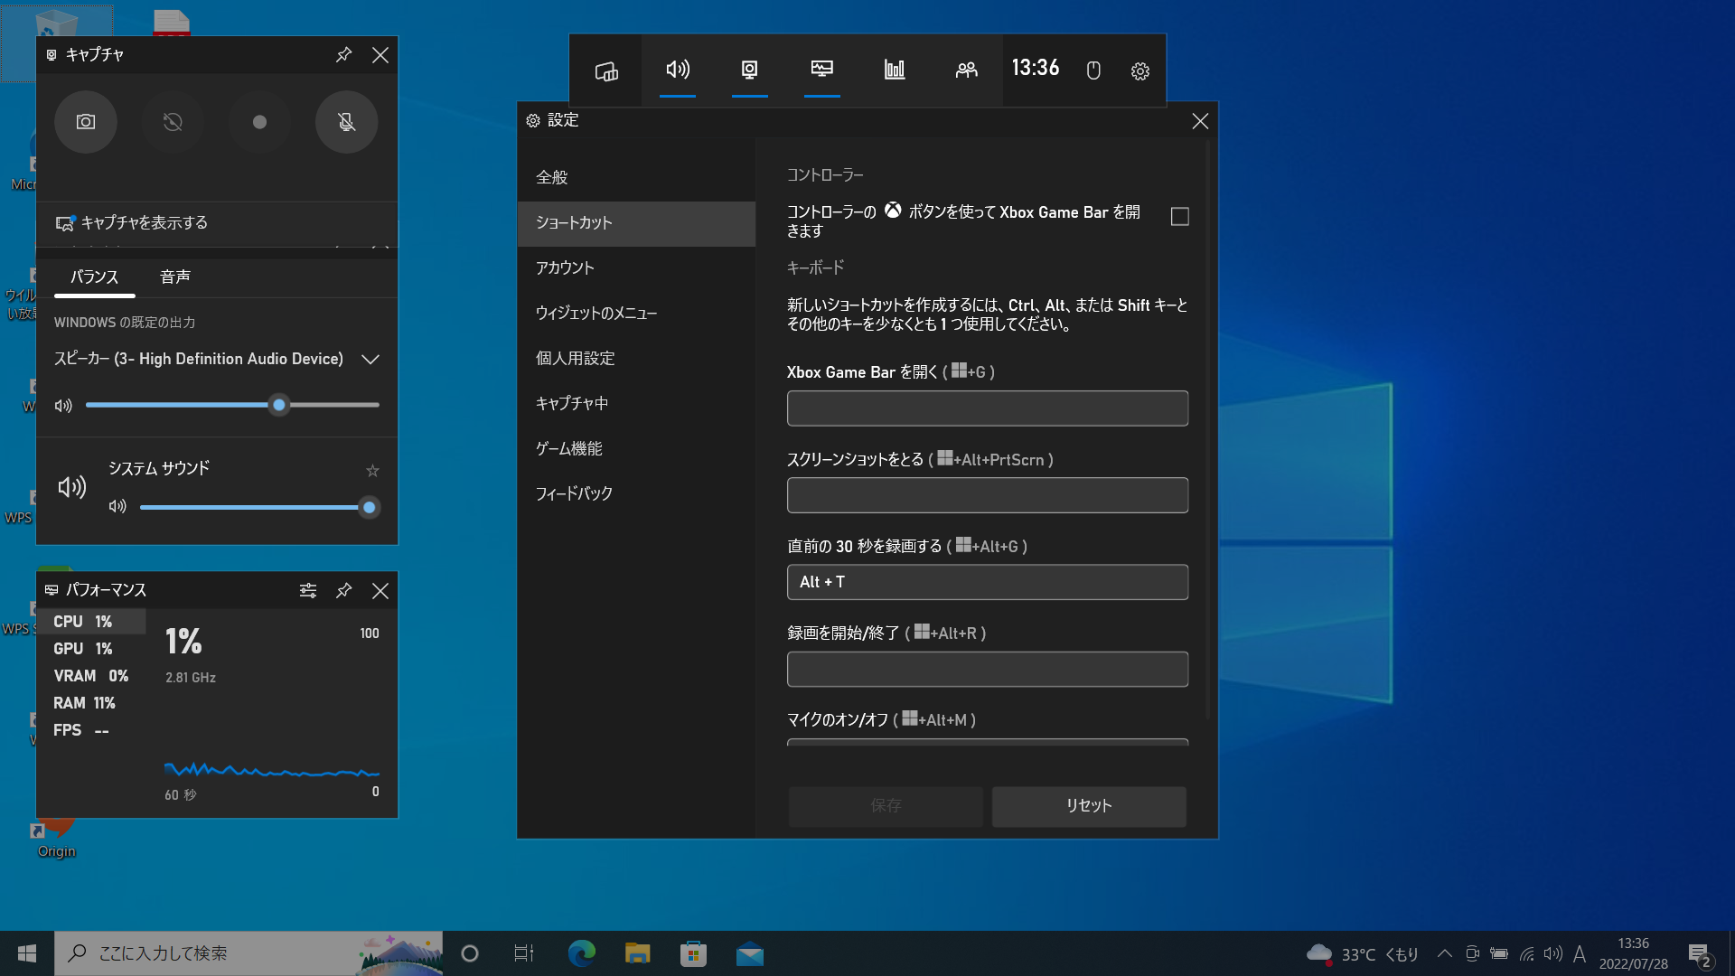Open settings gear in Game Bar toolbar
The height and width of the screenshot is (976, 1735).
click(1140, 70)
